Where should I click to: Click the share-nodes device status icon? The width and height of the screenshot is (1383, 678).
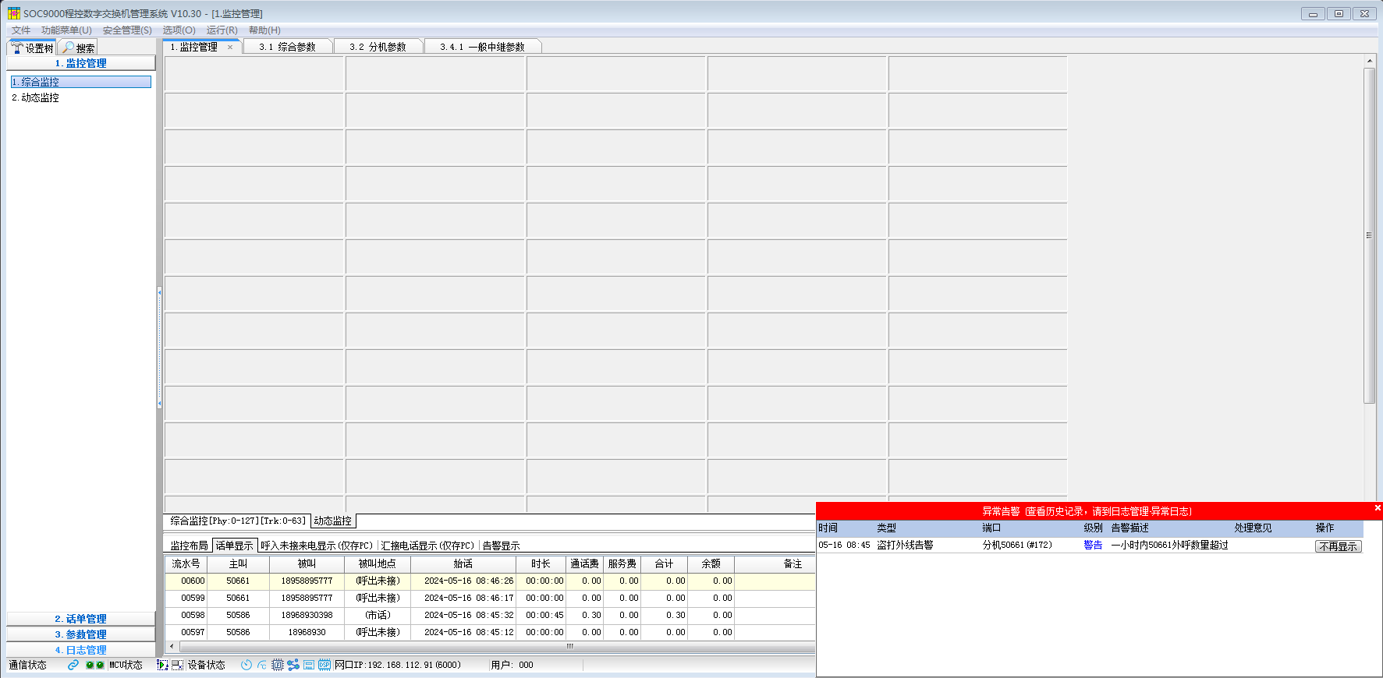tap(293, 665)
